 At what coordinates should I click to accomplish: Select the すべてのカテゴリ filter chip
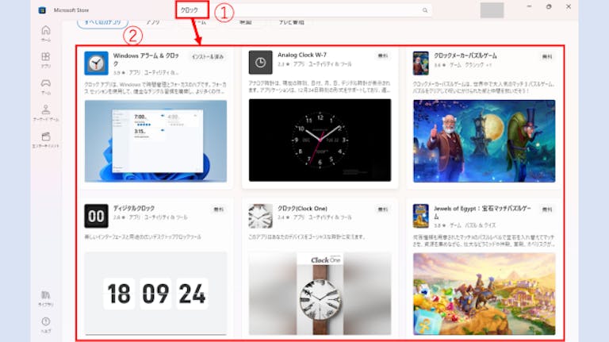click(103, 22)
